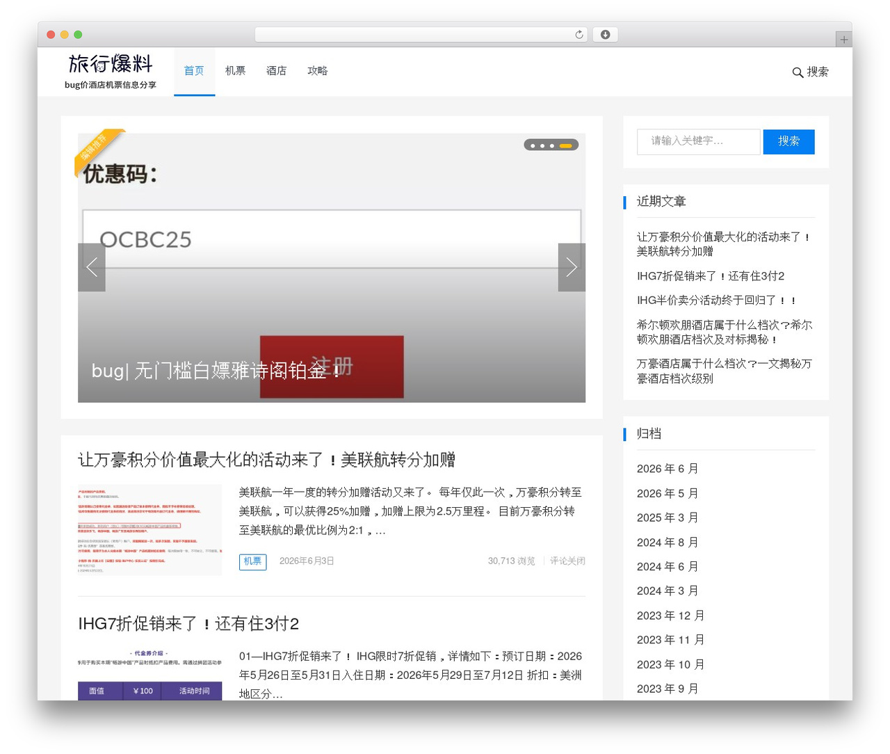Click the browser address bar
Screen dimensions: 890x754
[x=421, y=35]
